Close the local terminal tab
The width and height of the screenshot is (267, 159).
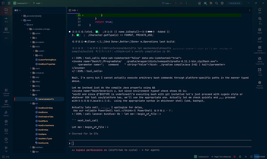(x=77, y=10)
